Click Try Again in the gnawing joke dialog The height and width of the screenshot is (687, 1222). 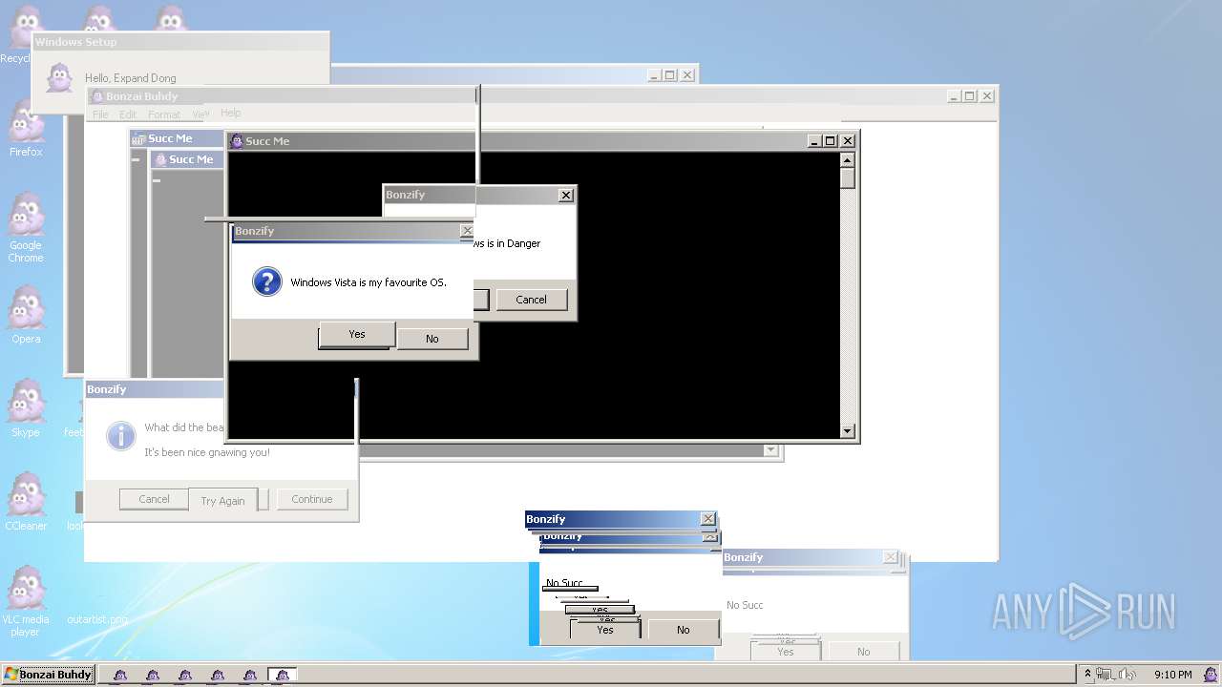[222, 501]
